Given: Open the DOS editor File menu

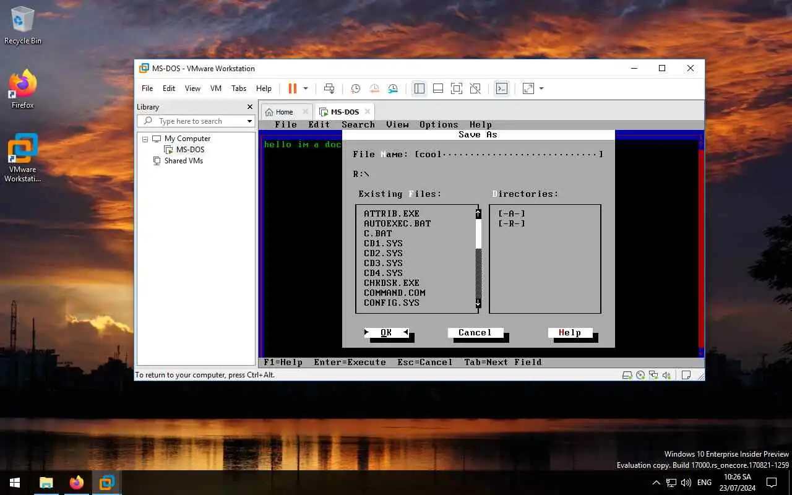Looking at the screenshot, I should coord(286,124).
